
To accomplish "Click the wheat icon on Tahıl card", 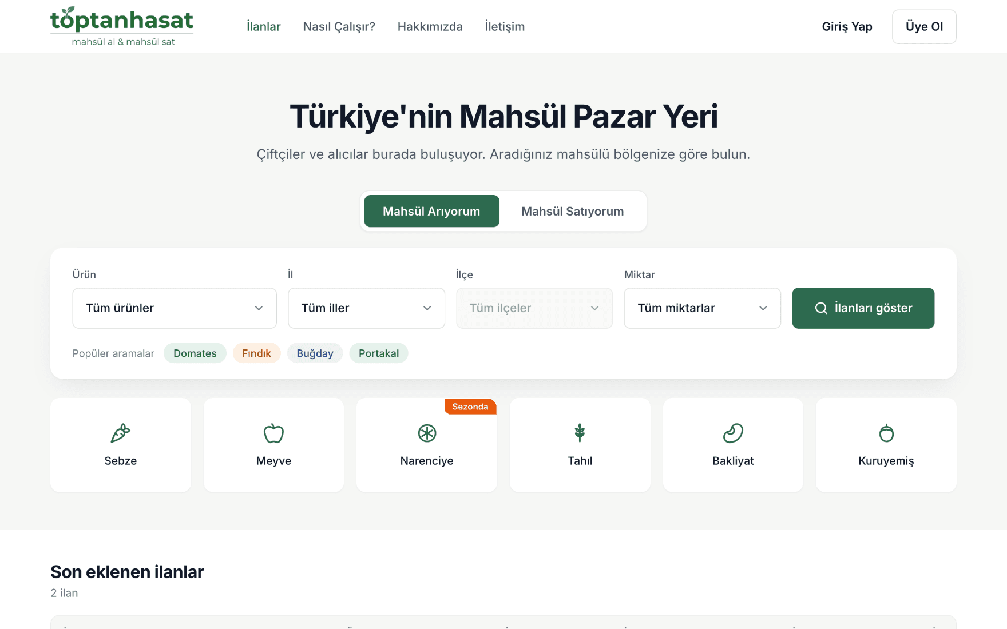I will click(x=580, y=433).
